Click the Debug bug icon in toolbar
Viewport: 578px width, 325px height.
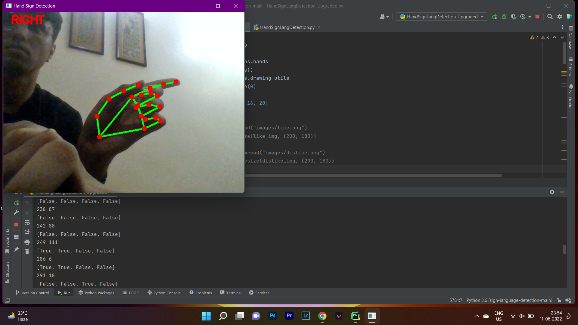click(x=504, y=17)
